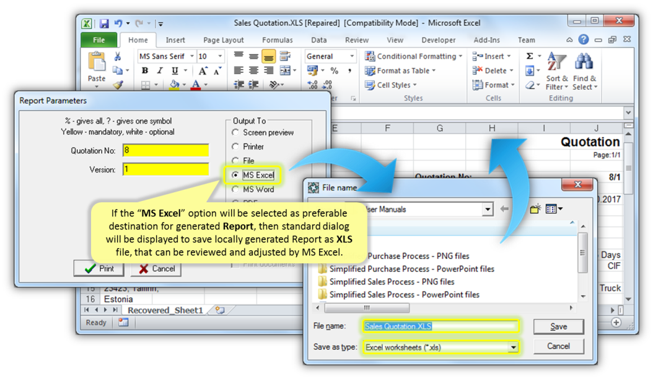Increase font size with the large A
Image resolution: width=653 pixels, height=379 pixels.
pyautogui.click(x=203, y=70)
